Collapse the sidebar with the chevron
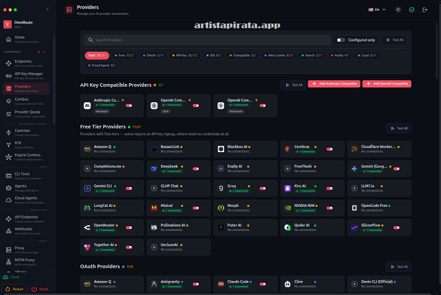 tap(48, 9)
